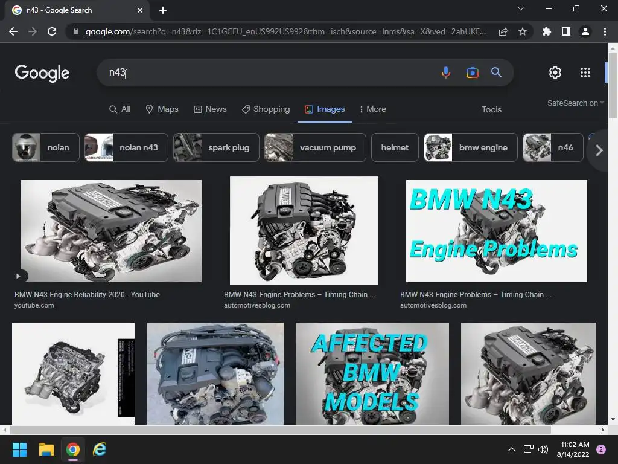Filter by the nolan n43 chip
Image resolution: width=618 pixels, height=464 pixels.
tap(126, 147)
